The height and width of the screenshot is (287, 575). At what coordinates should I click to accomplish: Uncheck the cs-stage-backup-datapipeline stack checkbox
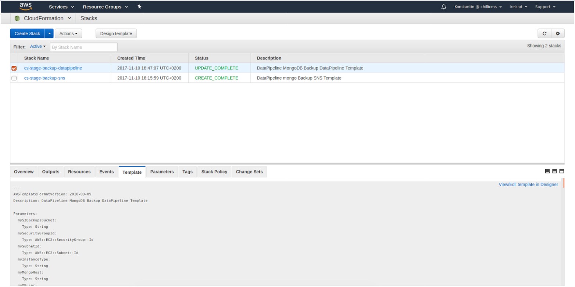[x=14, y=68]
